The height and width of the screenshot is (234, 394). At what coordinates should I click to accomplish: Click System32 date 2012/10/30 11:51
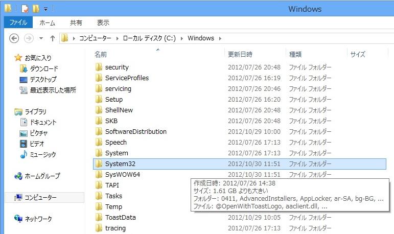click(x=254, y=164)
